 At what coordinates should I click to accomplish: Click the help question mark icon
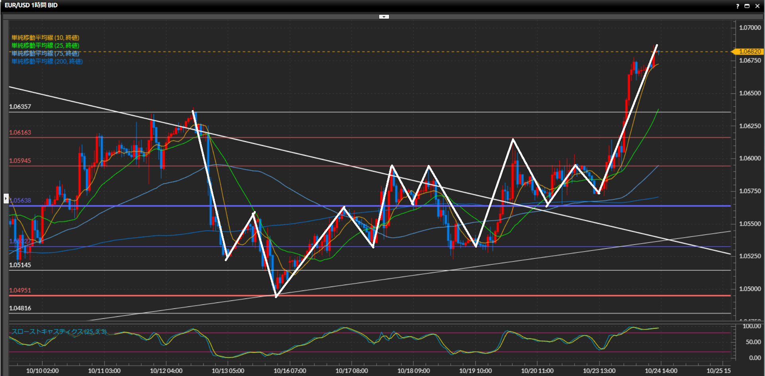tap(737, 6)
